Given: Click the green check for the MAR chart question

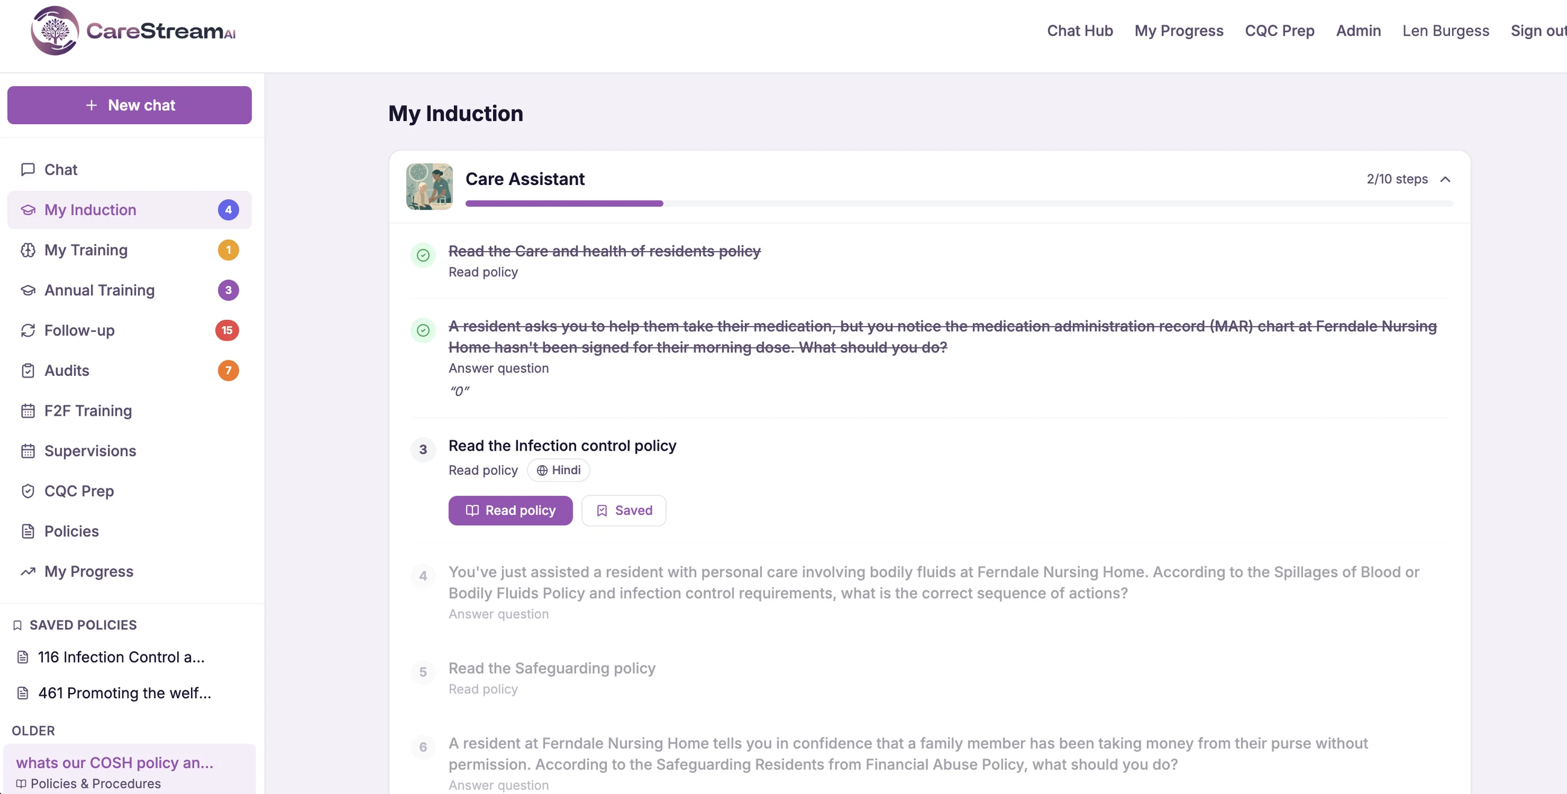Looking at the screenshot, I should pyautogui.click(x=422, y=330).
